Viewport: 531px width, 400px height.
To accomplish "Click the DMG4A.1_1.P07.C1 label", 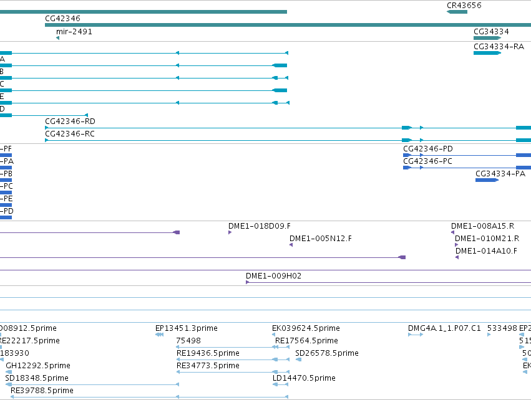I will [444, 328].
